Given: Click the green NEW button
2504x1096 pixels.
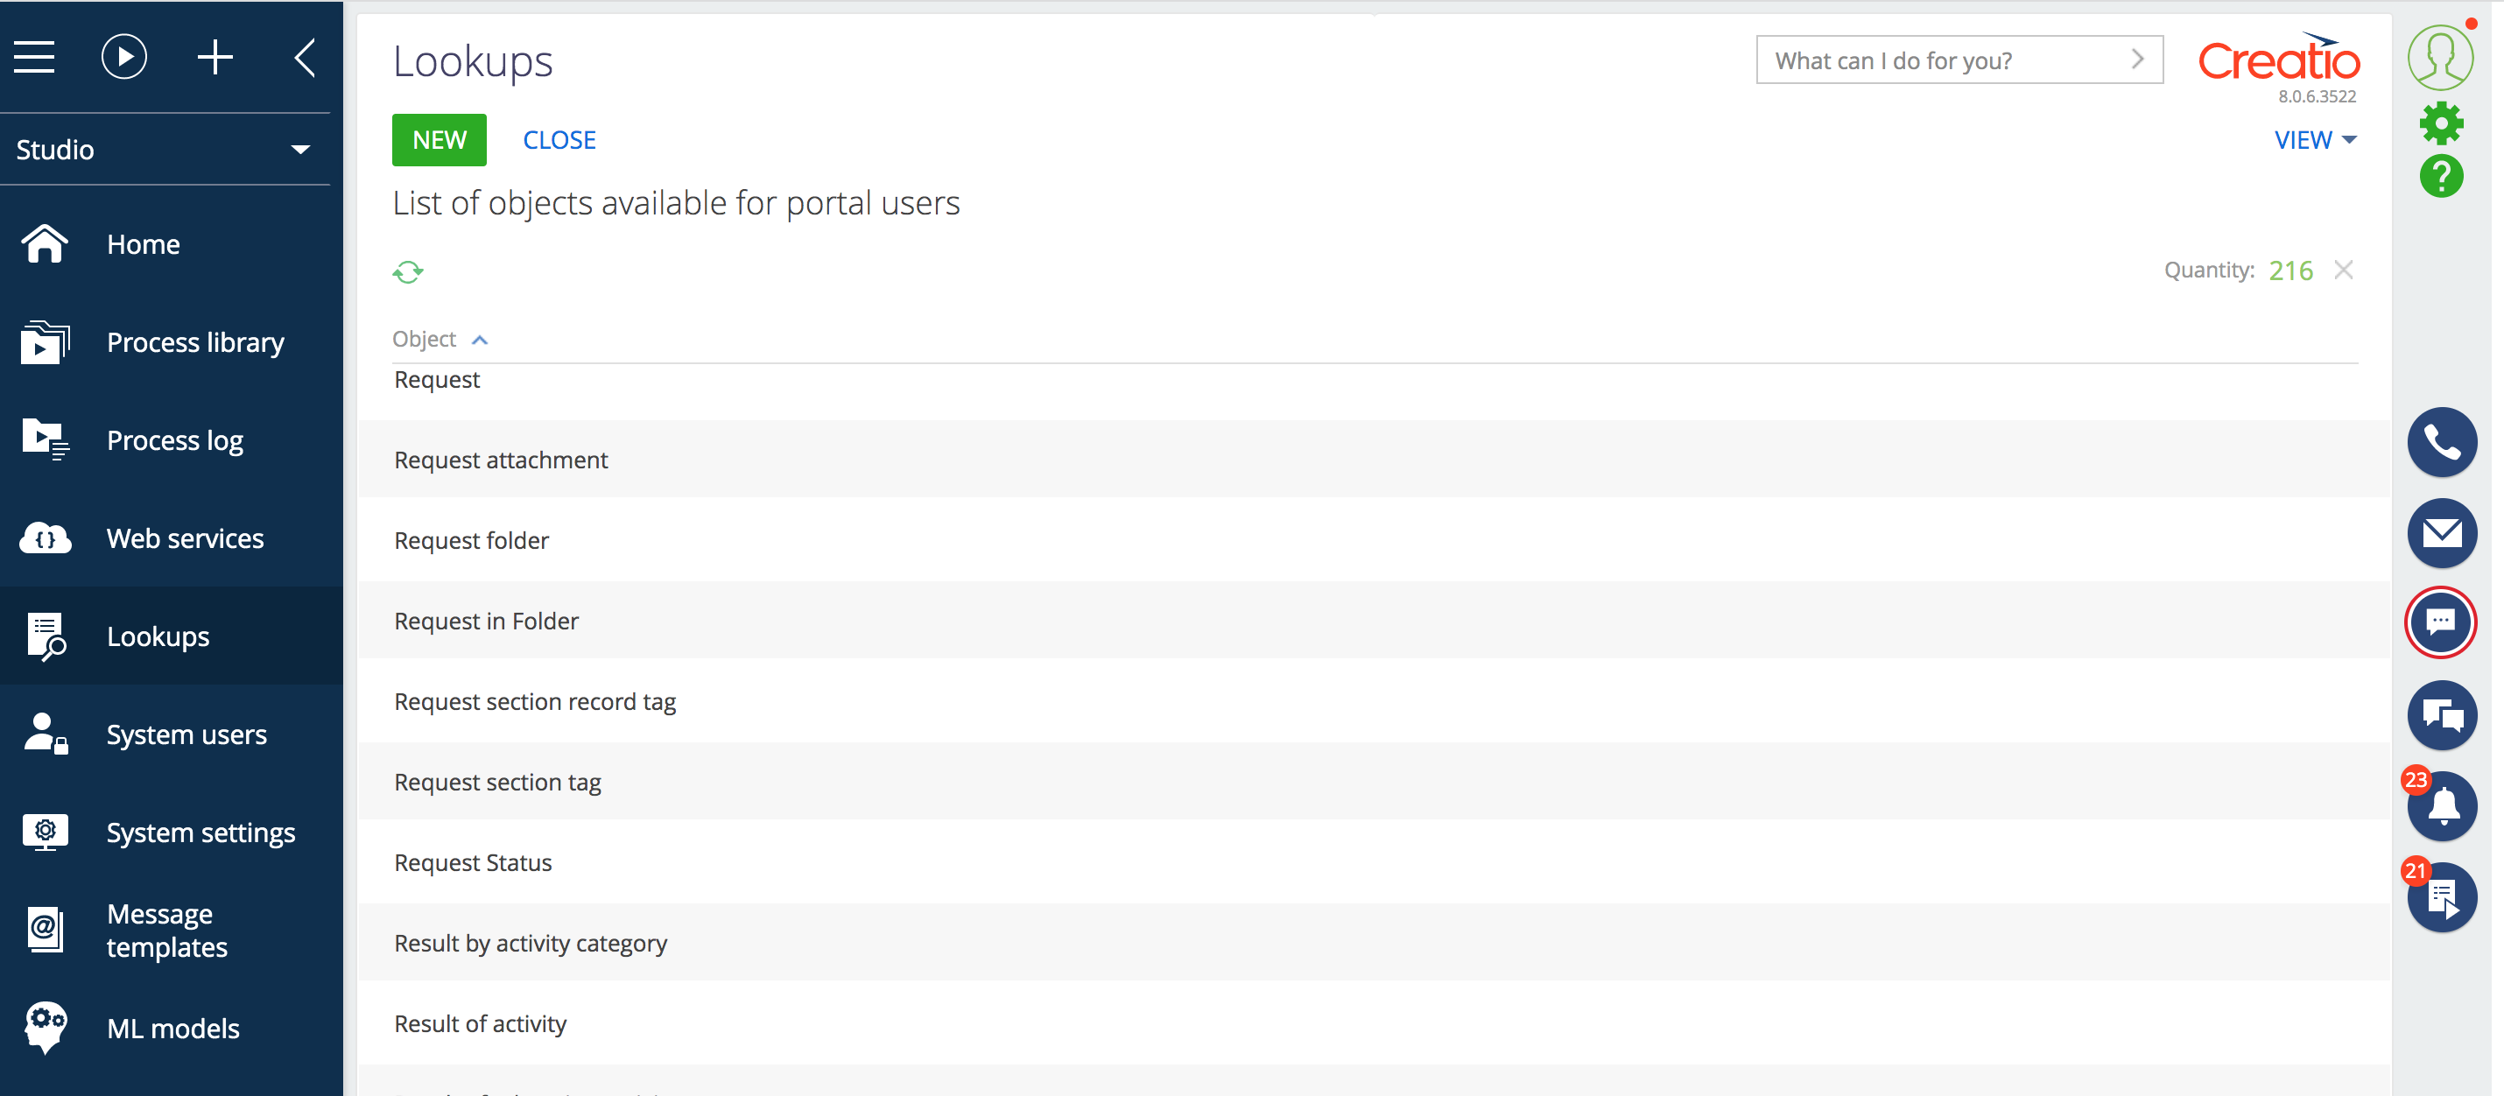Looking at the screenshot, I should tap(439, 140).
